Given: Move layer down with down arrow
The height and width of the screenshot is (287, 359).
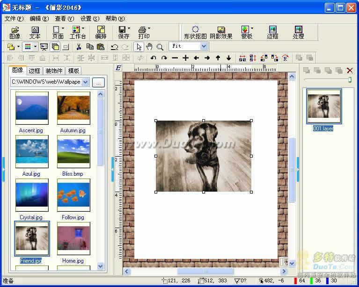Looking at the screenshot, I should [x=228, y=58].
